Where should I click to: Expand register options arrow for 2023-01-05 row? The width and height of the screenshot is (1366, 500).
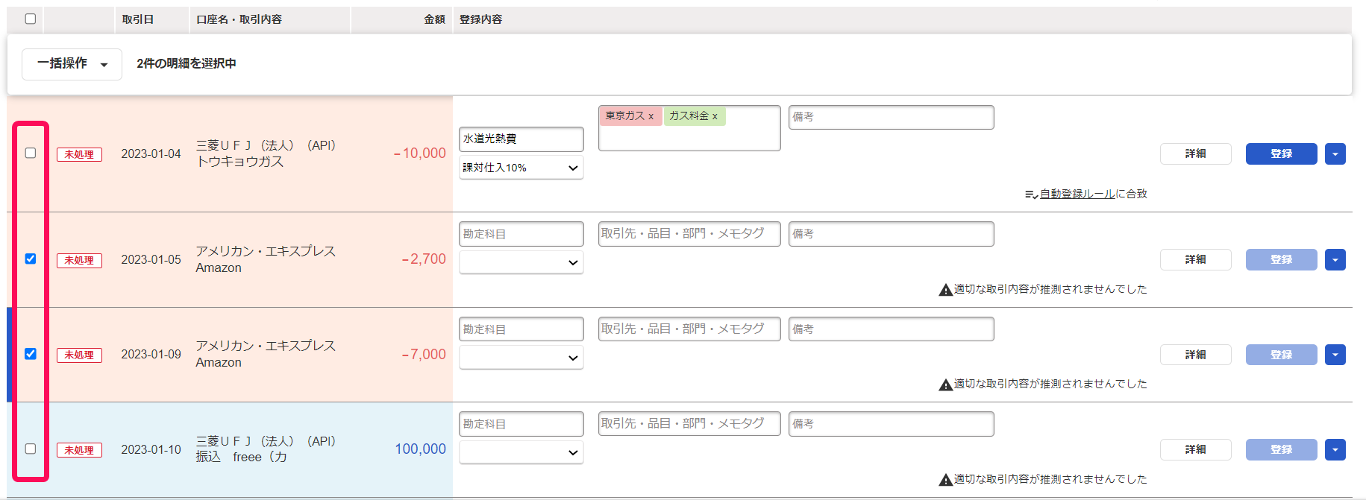tap(1335, 260)
